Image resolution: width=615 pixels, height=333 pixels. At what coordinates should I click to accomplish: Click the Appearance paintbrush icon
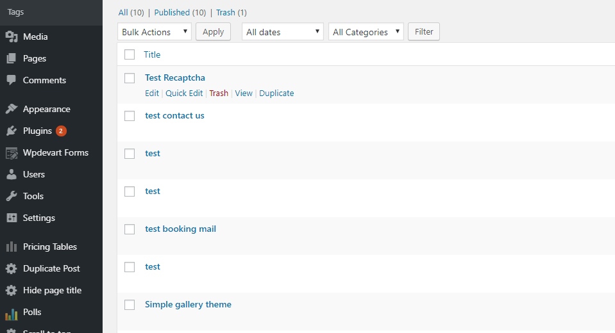point(11,109)
